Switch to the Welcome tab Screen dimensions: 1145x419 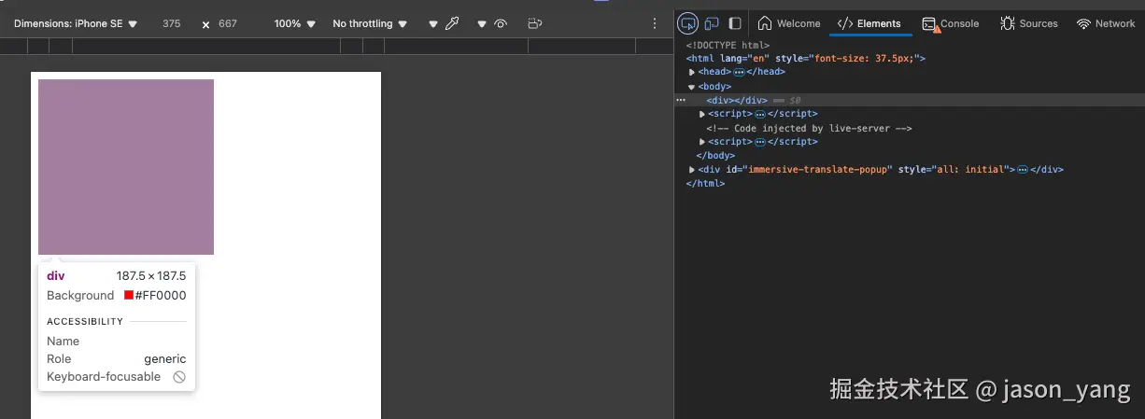789,23
